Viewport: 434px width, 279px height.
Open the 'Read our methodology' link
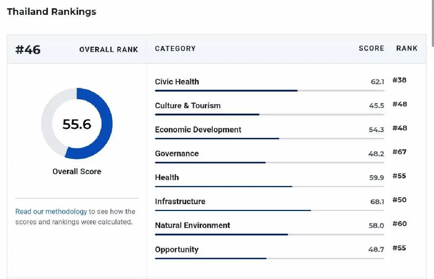51,211
